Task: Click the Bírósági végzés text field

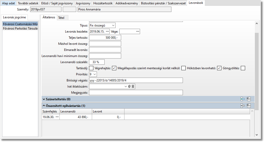Action: pyautogui.click(x=136, y=80)
